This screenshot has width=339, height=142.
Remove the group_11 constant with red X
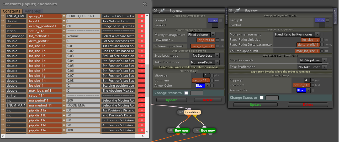[142, 16]
